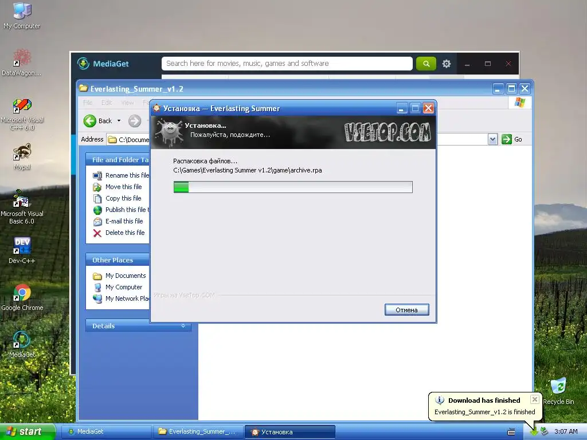Click the Other Places panel header
587x440 pixels.
(118, 260)
